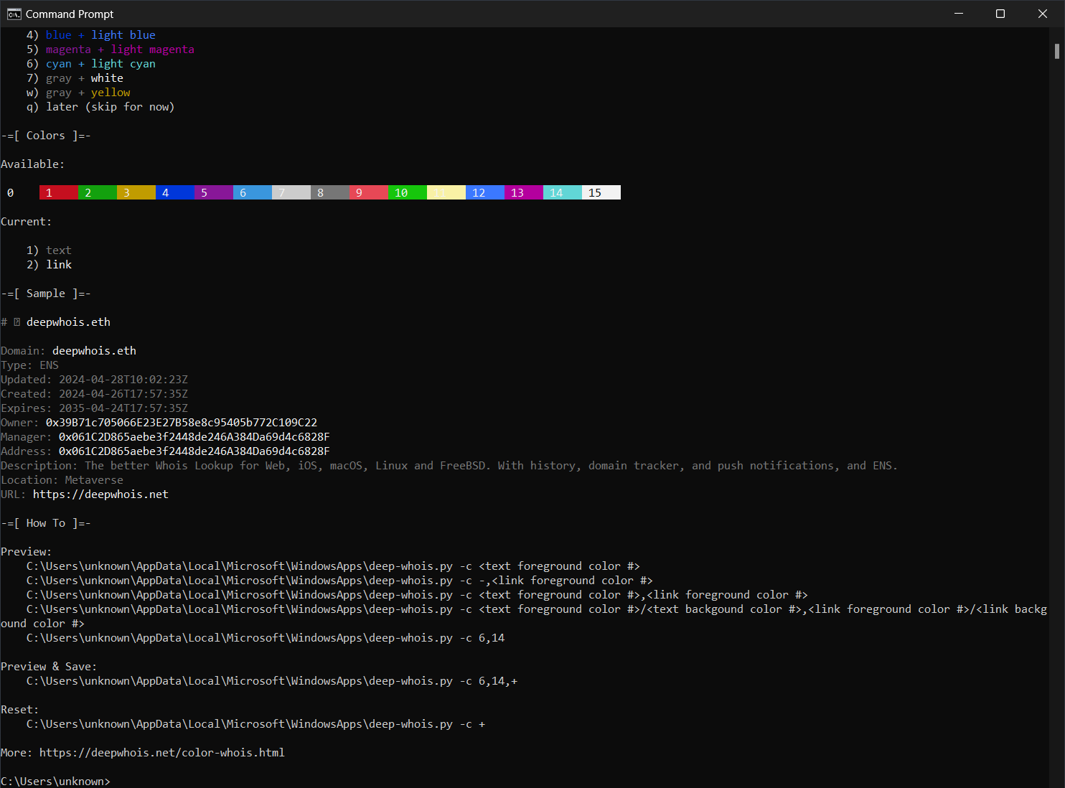Select the Owner address hash text

click(181, 422)
